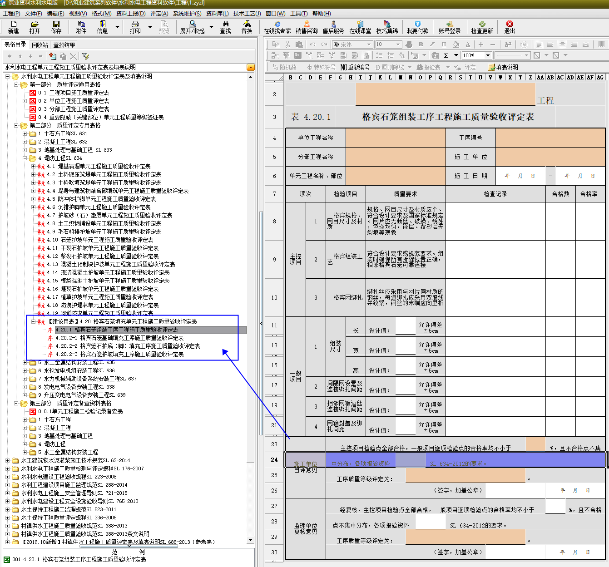Open the 格式(M) menu
The width and height of the screenshot is (609, 567).
pos(101,14)
